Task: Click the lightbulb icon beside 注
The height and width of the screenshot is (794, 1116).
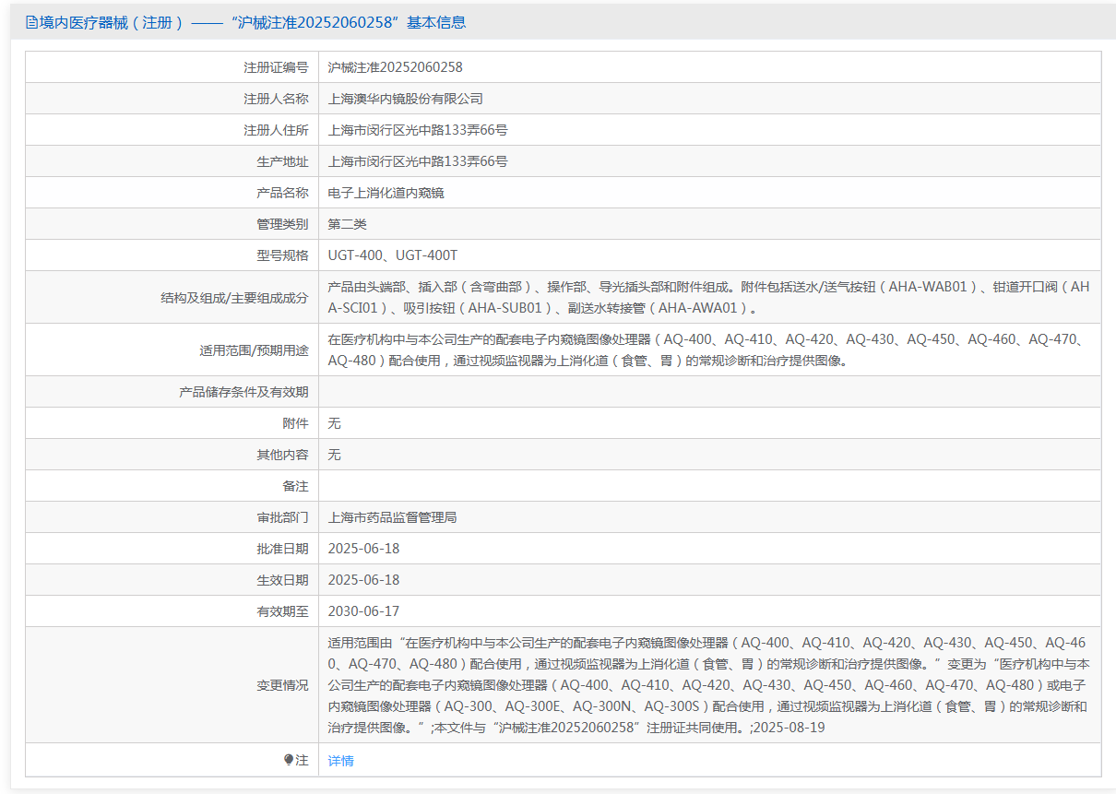Action: pos(289,760)
